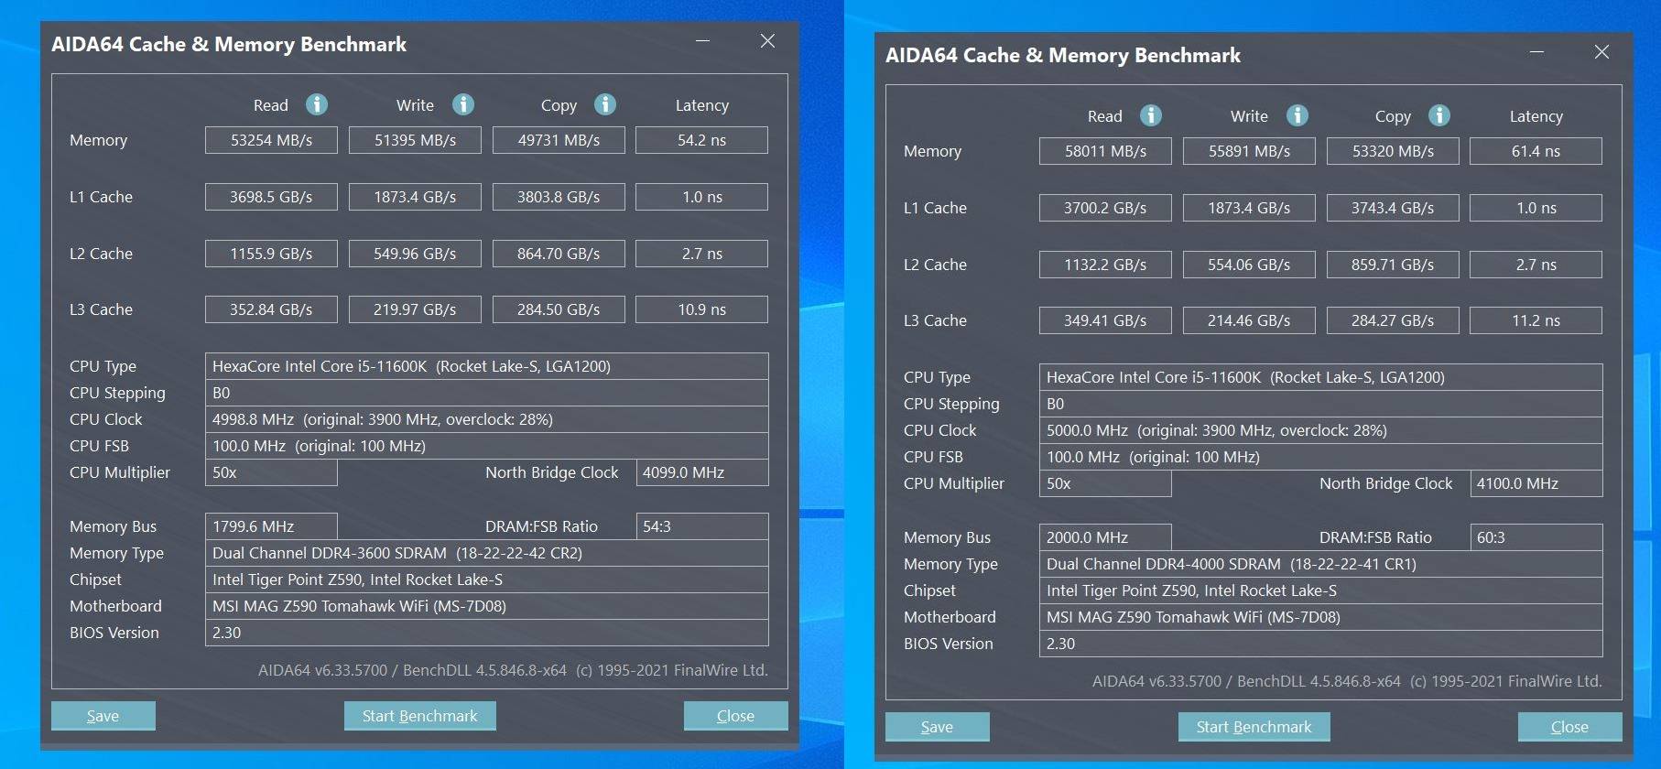The width and height of the screenshot is (1661, 769).
Task: Open Read info icon in right window
Action: click(x=1151, y=115)
